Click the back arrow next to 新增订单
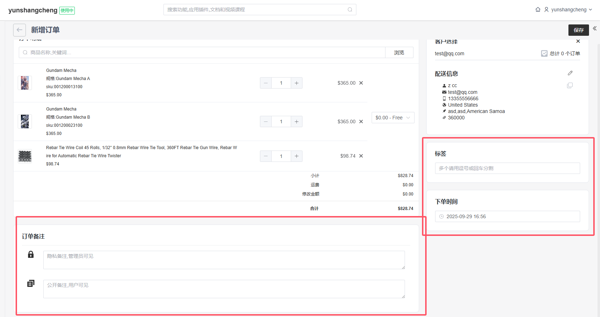This screenshot has height=317, width=600. [20, 30]
